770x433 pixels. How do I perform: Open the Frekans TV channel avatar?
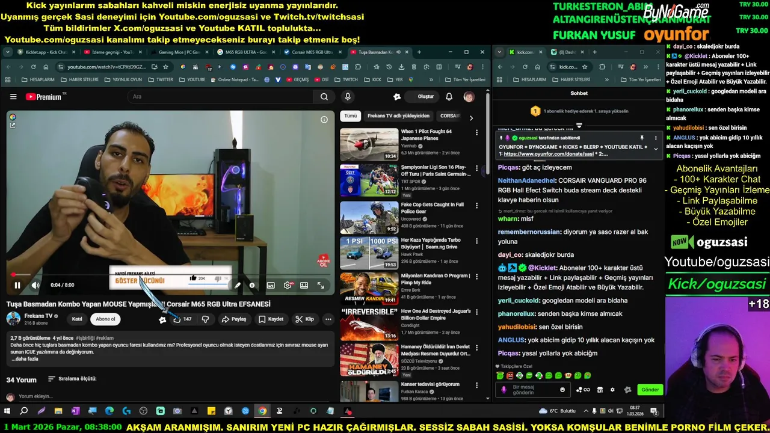(13, 318)
